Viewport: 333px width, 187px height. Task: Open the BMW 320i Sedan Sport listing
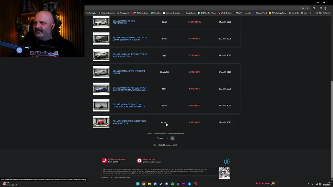pyautogui.click(x=130, y=89)
